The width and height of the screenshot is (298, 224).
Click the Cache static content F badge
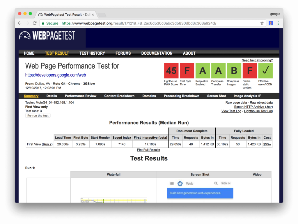point(249,70)
